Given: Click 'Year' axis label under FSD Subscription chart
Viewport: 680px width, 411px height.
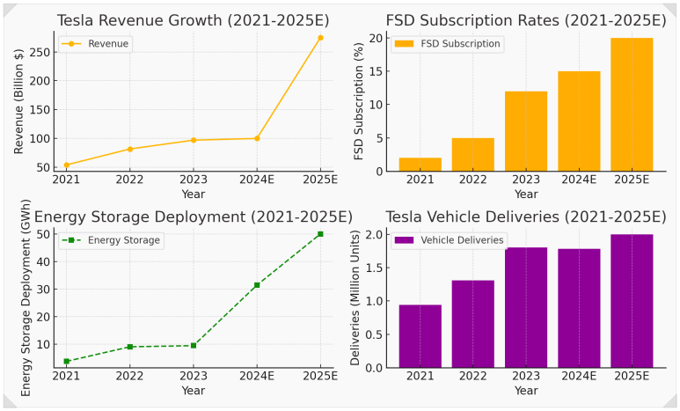Looking at the screenshot, I should 526,194.
